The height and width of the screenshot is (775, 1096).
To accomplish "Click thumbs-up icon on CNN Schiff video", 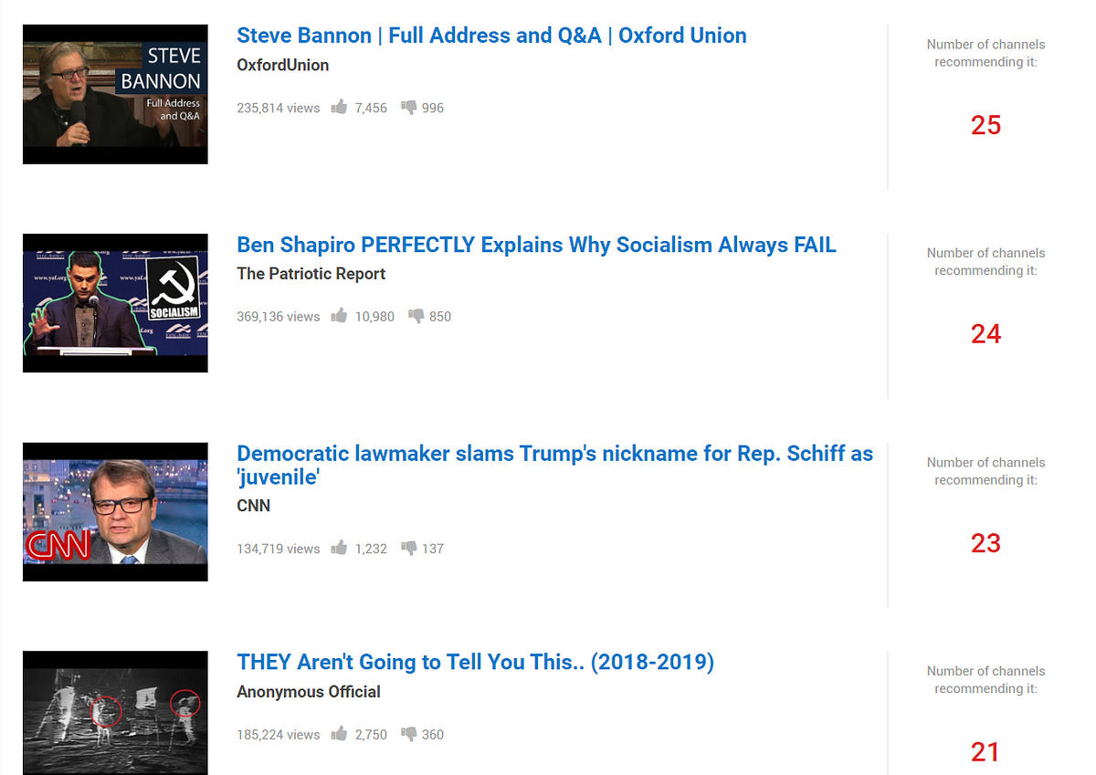I will tap(340, 548).
